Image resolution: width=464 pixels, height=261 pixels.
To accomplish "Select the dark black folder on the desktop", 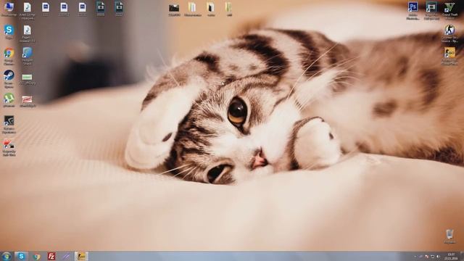I will coord(174,9).
